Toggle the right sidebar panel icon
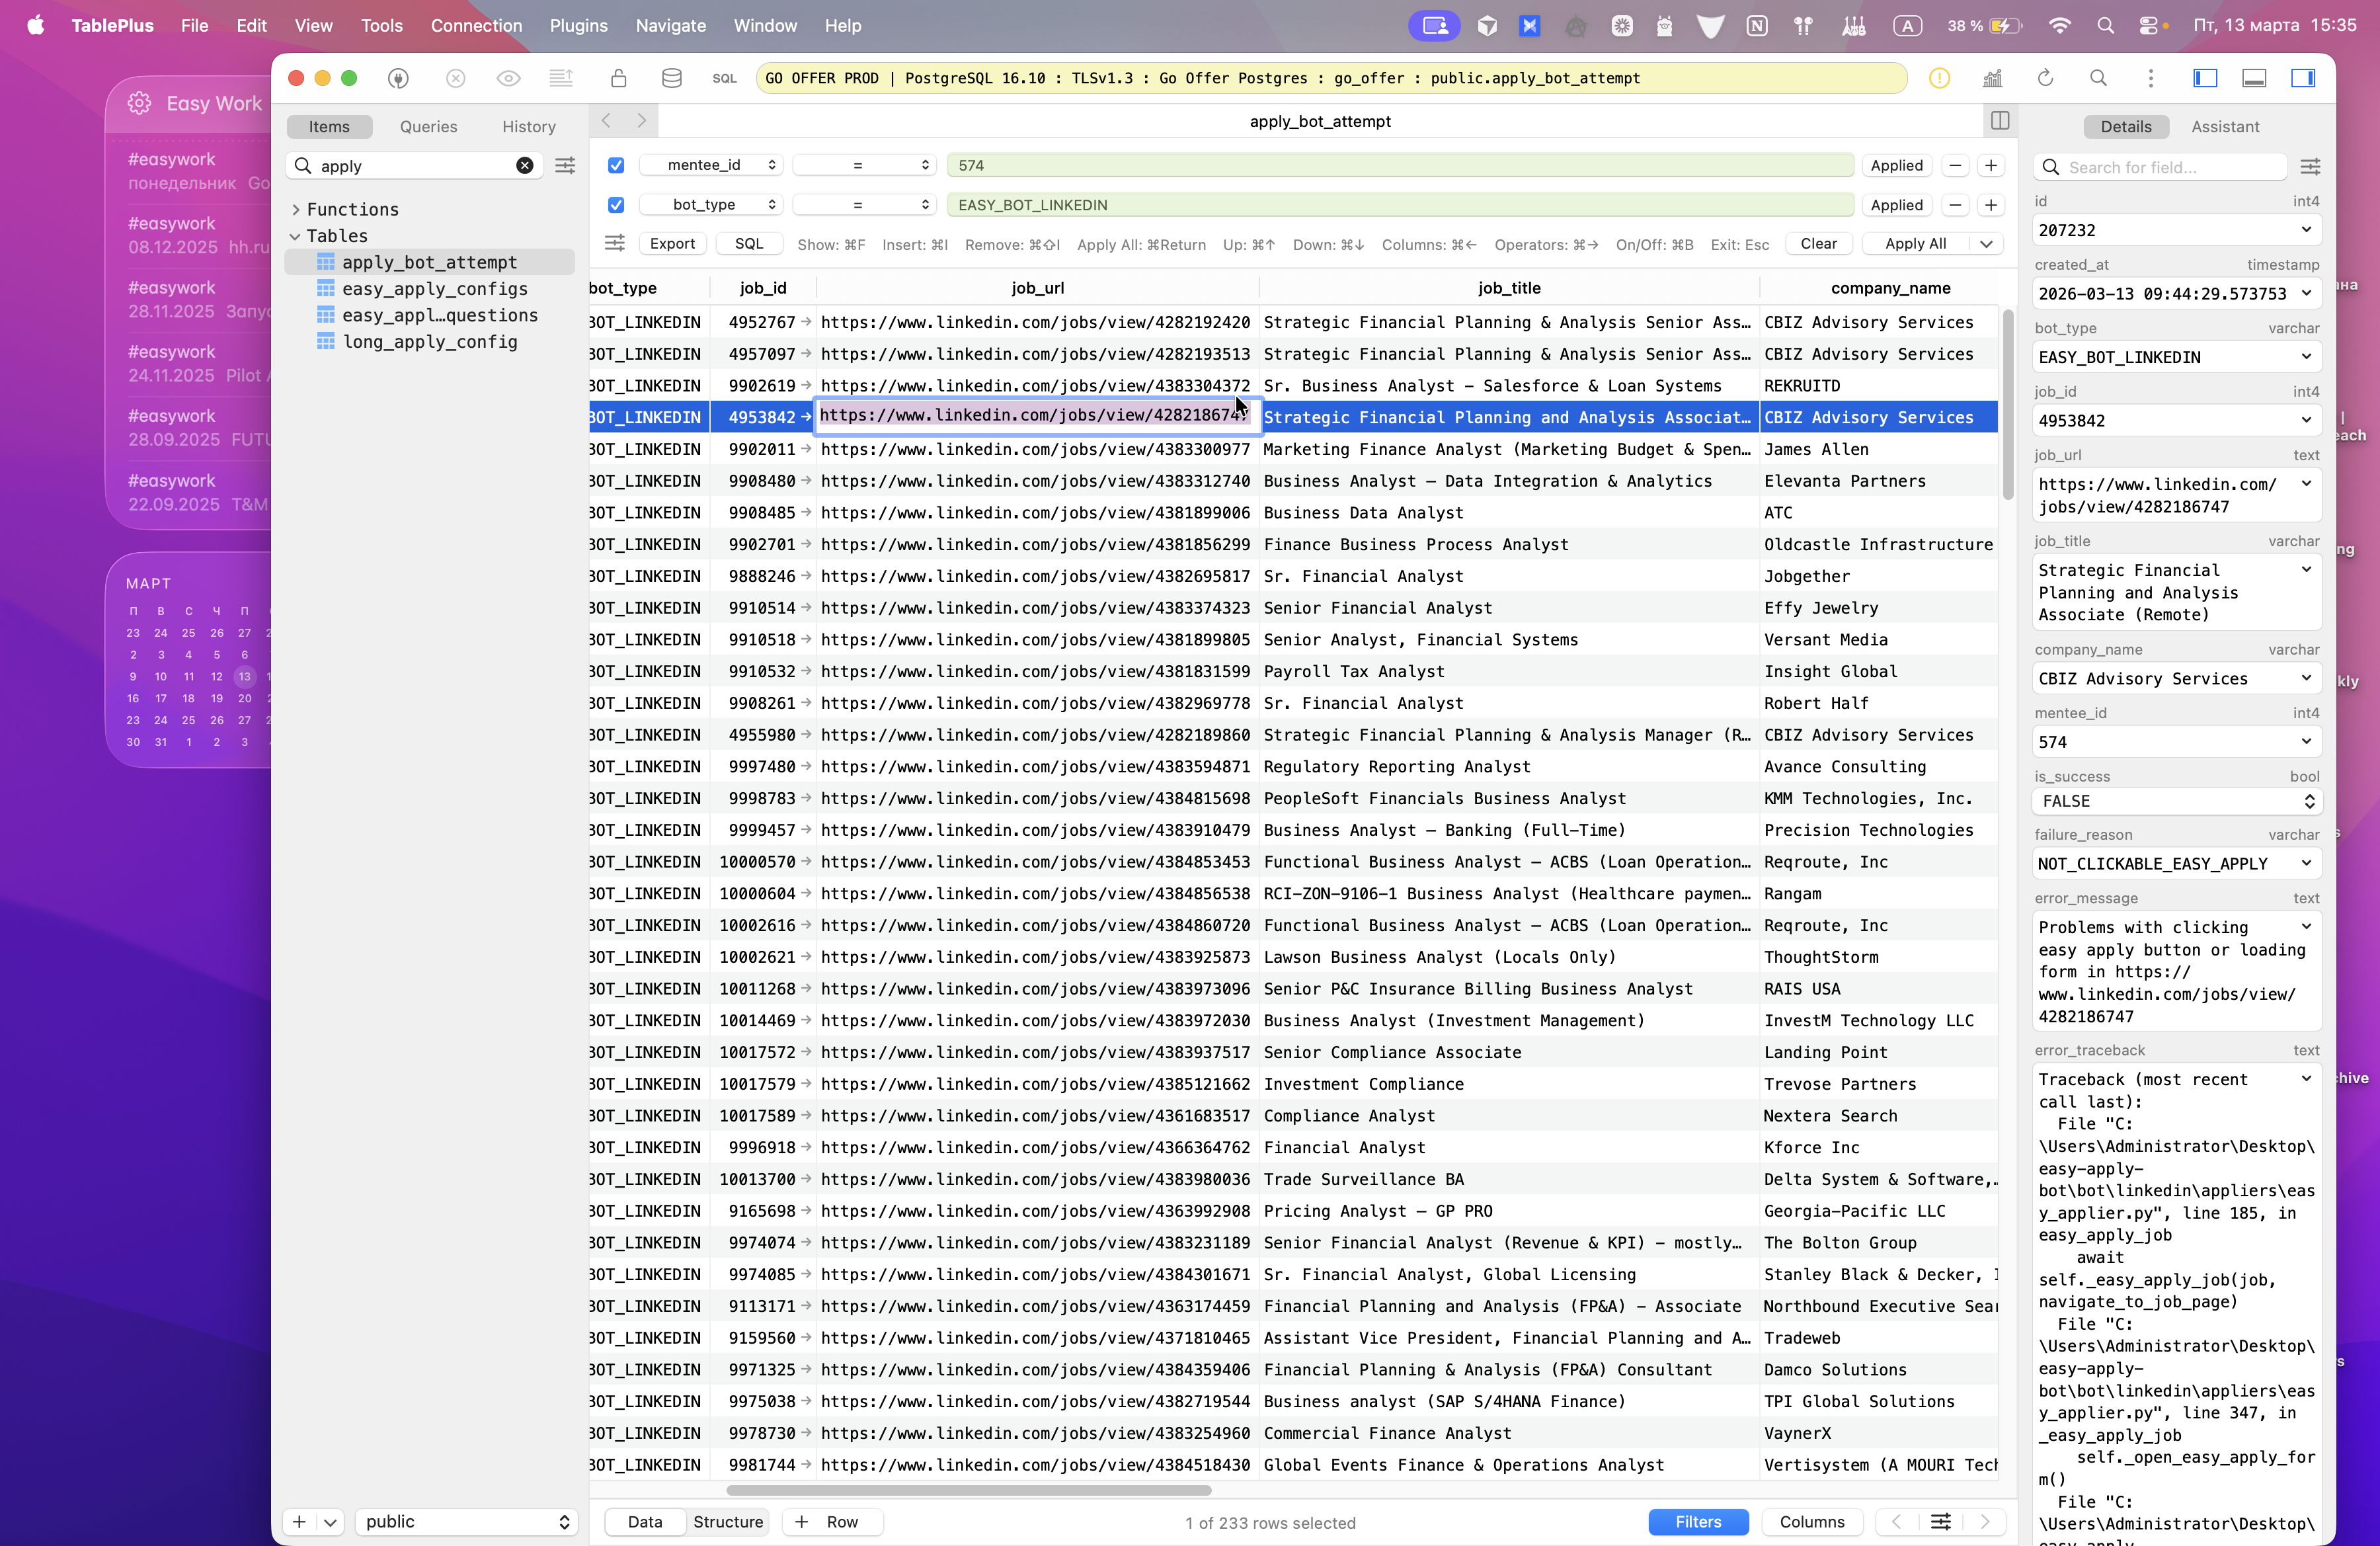This screenshot has height=1546, width=2380. pos(2303,78)
